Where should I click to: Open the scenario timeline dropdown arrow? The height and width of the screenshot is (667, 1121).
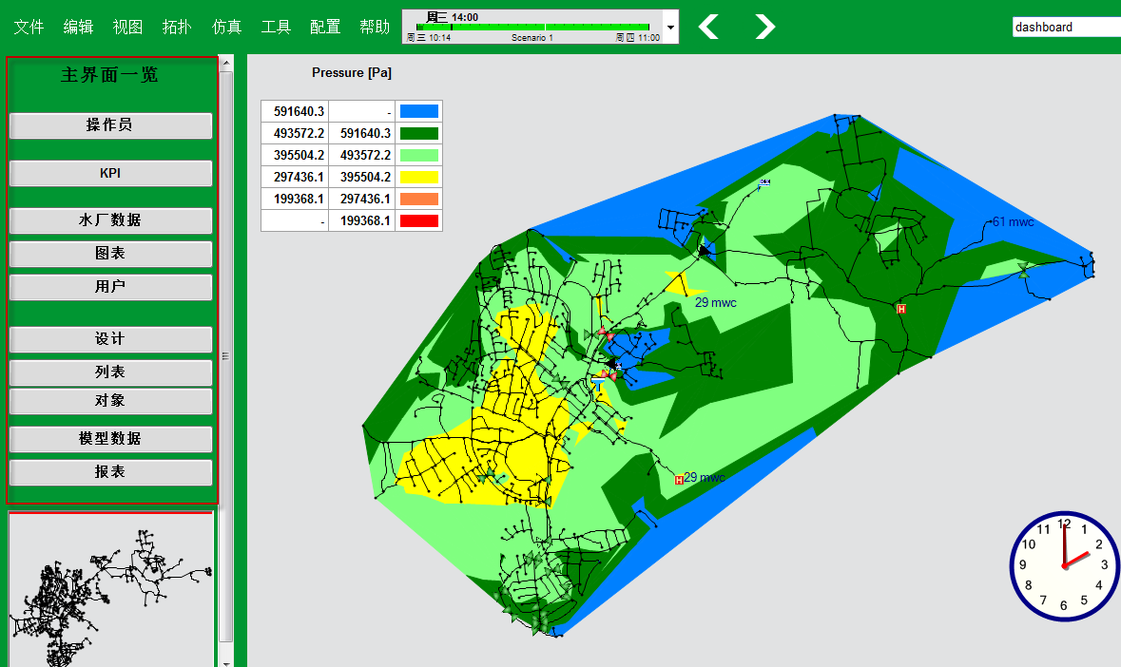(670, 28)
